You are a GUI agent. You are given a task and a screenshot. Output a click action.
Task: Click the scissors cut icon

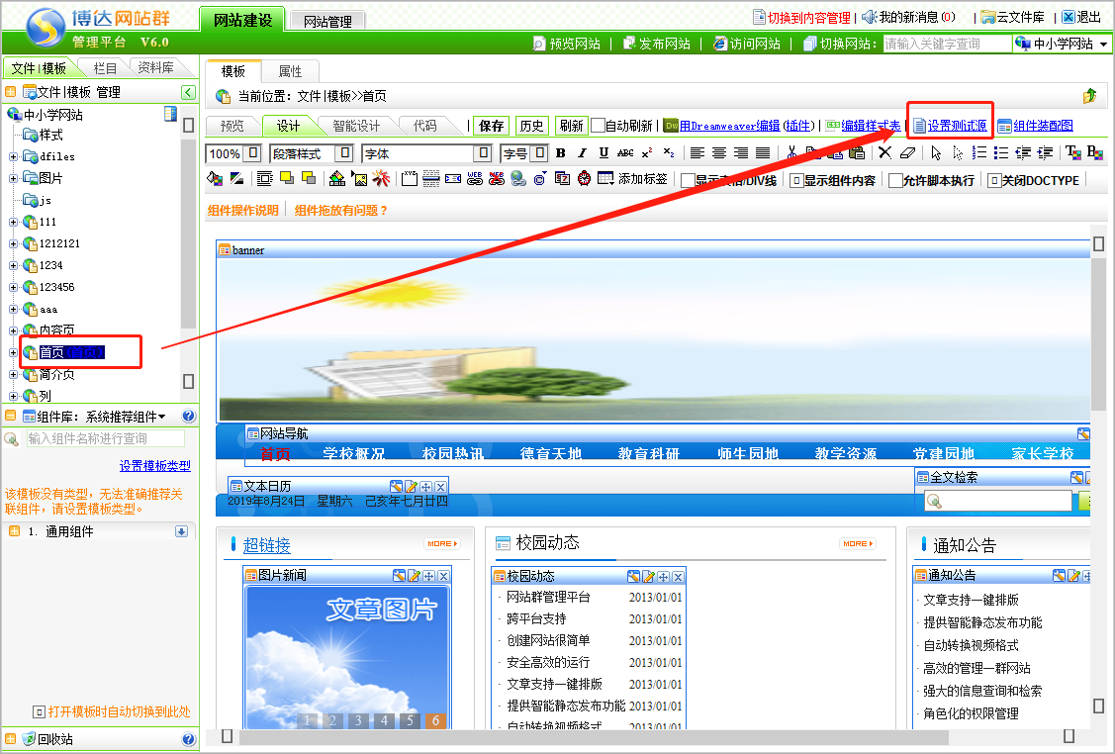coord(791,153)
